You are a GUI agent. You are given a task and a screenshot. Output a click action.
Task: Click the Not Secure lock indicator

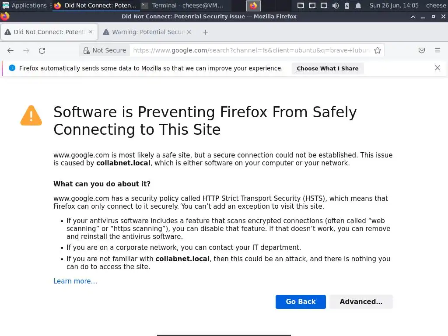click(x=105, y=51)
